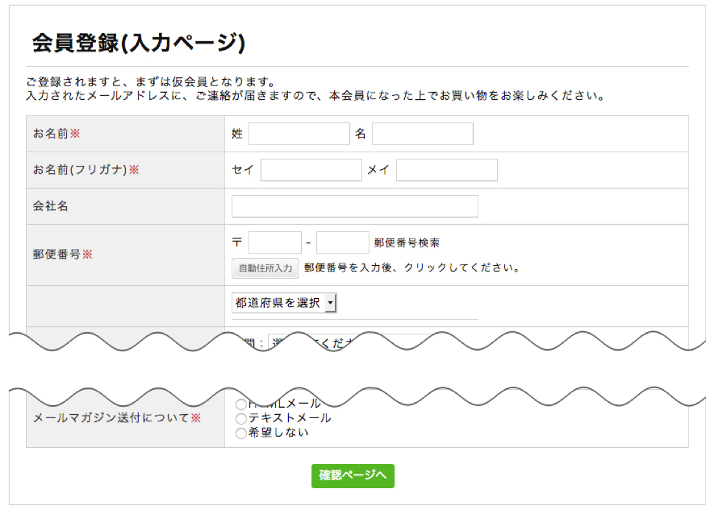This screenshot has height=514, width=710.
Task: Open the 都道府県を選択 prefecture dropdown
Action: tap(284, 302)
